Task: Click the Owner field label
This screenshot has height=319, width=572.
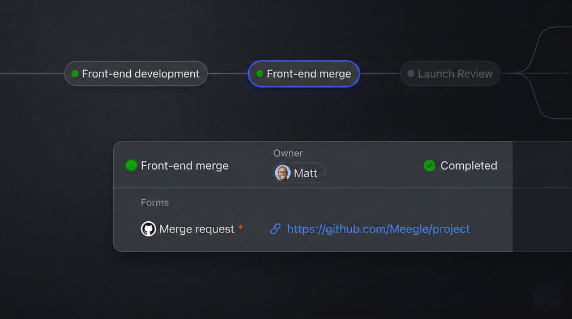Action: coord(288,153)
